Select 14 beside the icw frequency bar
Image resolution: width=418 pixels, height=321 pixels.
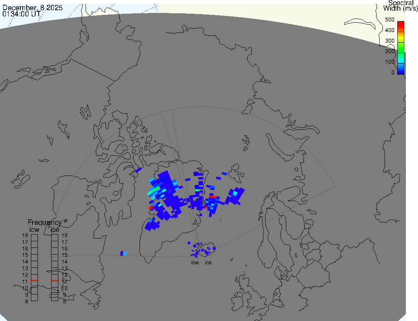point(25,262)
